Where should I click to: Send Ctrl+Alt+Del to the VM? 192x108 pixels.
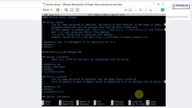click(66, 10)
